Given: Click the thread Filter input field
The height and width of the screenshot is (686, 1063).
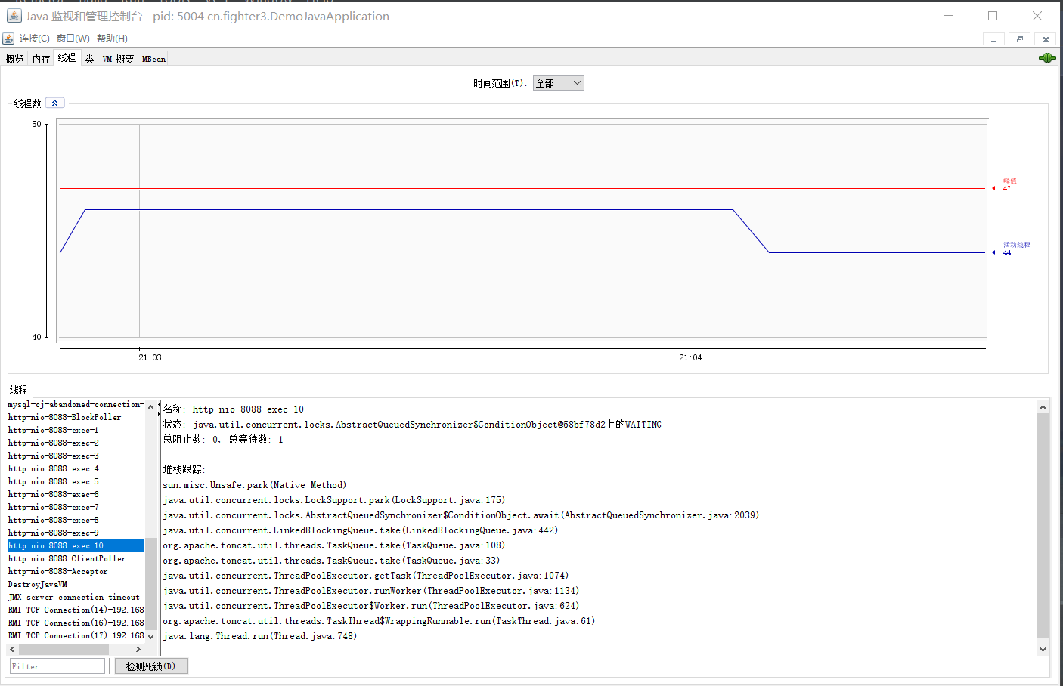Looking at the screenshot, I should tap(57, 666).
